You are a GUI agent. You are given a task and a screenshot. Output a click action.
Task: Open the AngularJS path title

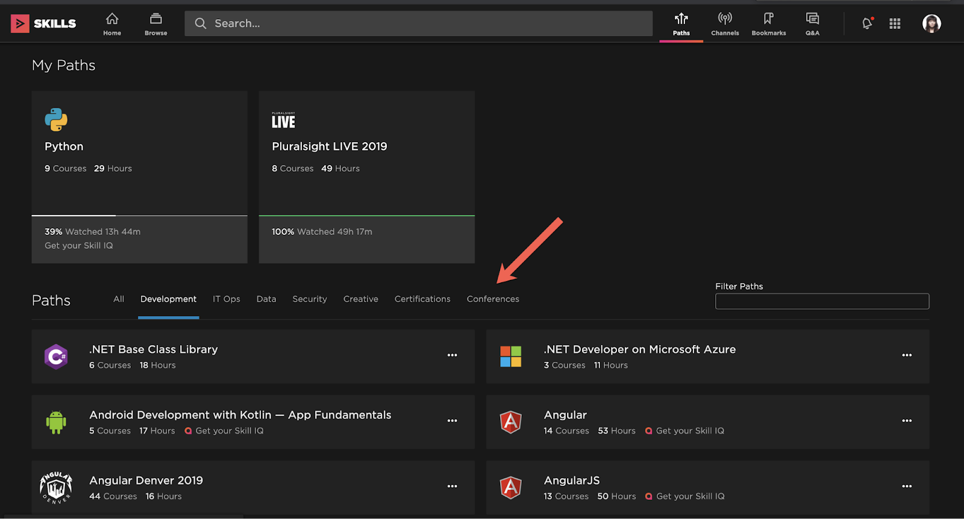click(x=572, y=480)
